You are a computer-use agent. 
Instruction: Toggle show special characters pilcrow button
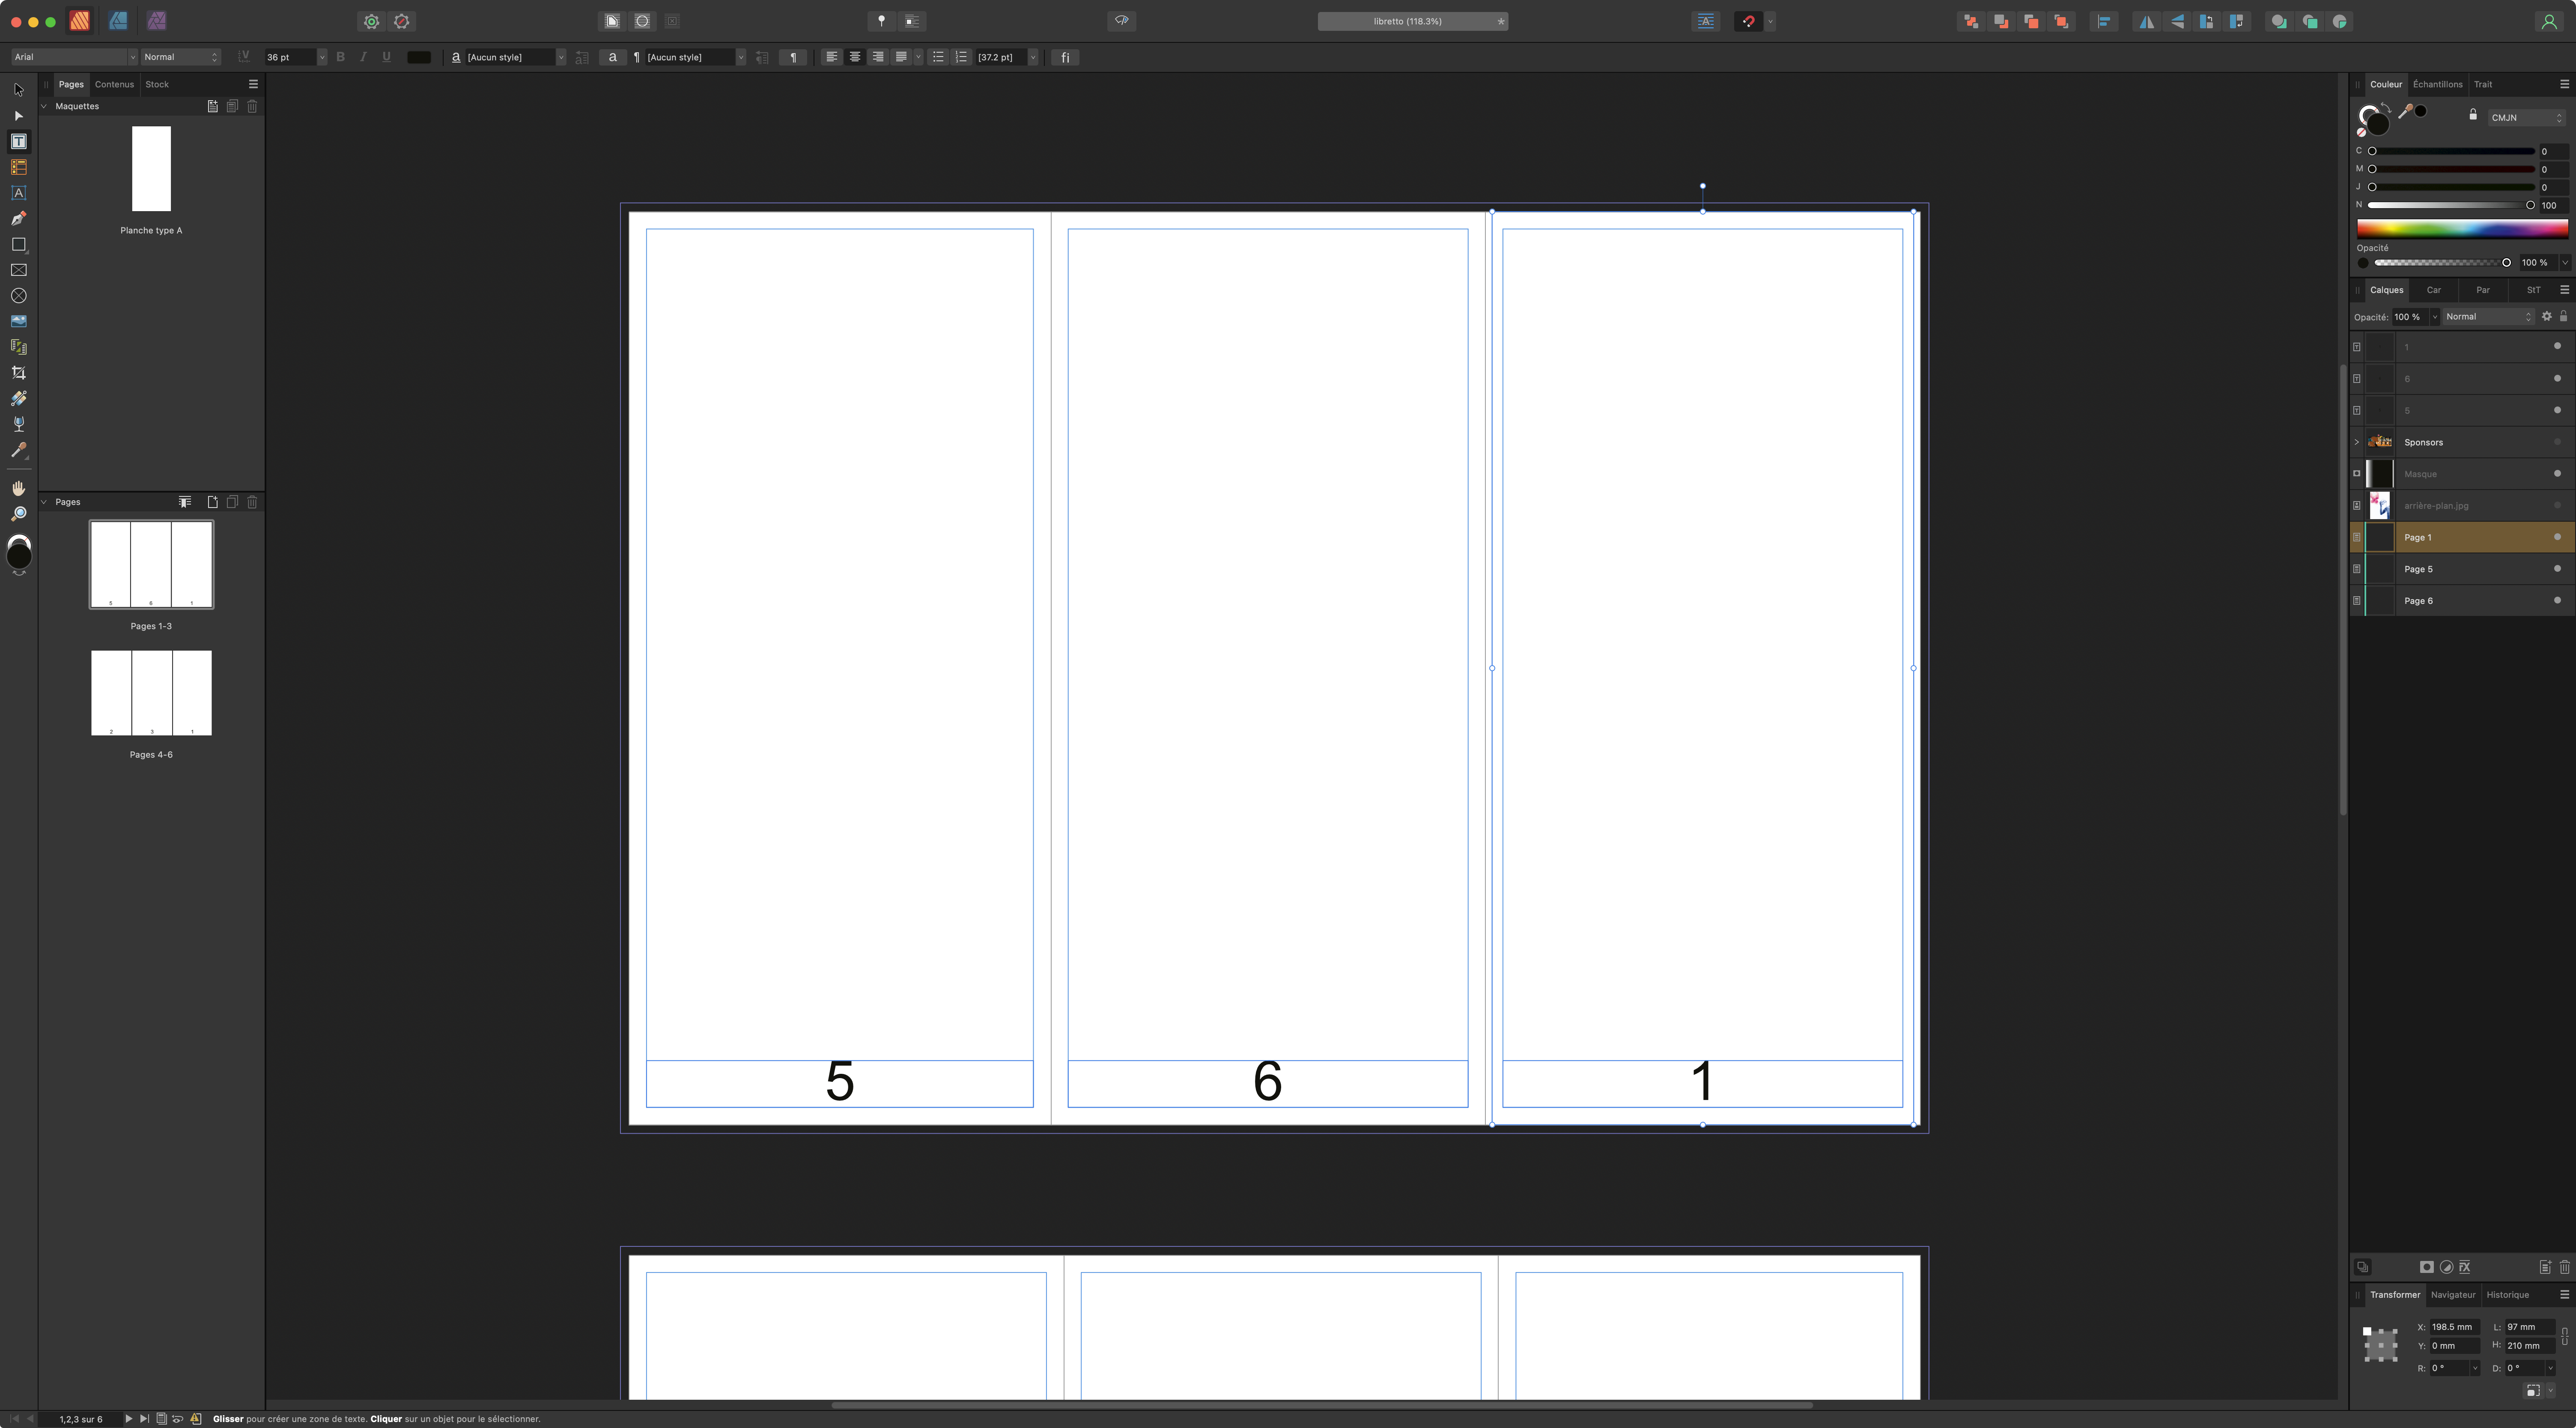pos(793,57)
